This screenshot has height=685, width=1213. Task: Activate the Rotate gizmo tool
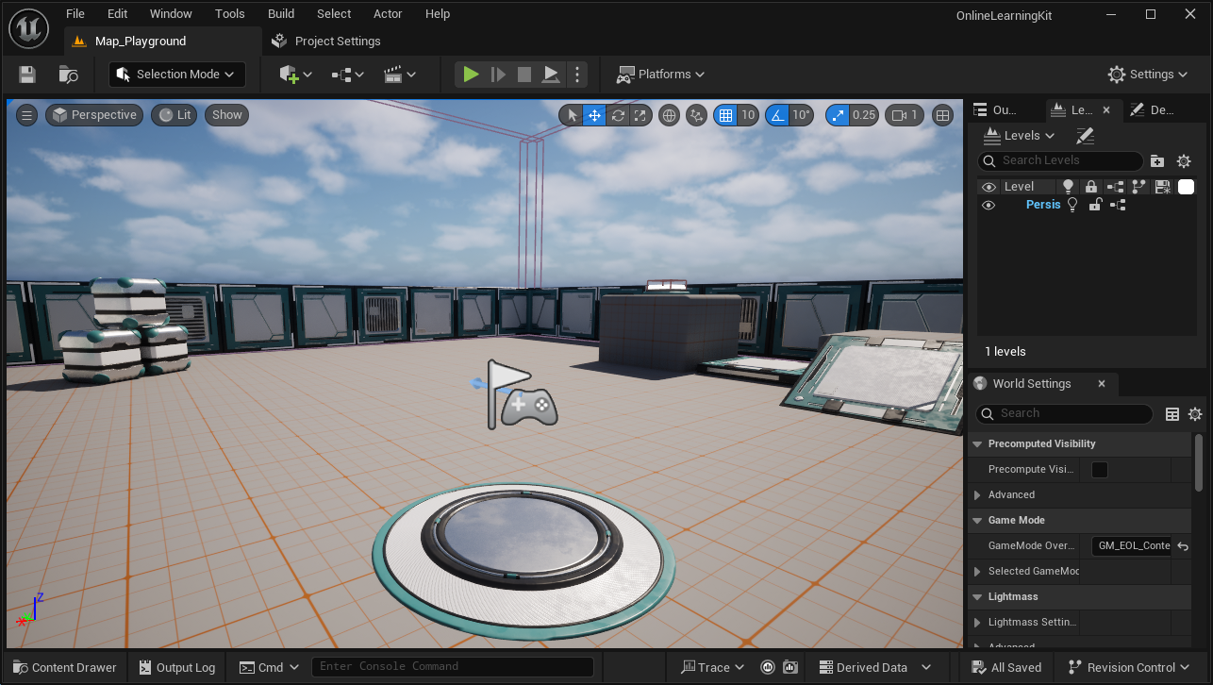point(618,115)
